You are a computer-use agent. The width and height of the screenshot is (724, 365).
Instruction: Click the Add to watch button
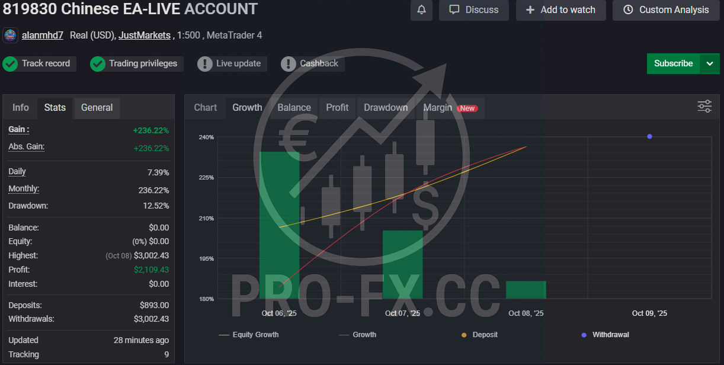(x=560, y=10)
